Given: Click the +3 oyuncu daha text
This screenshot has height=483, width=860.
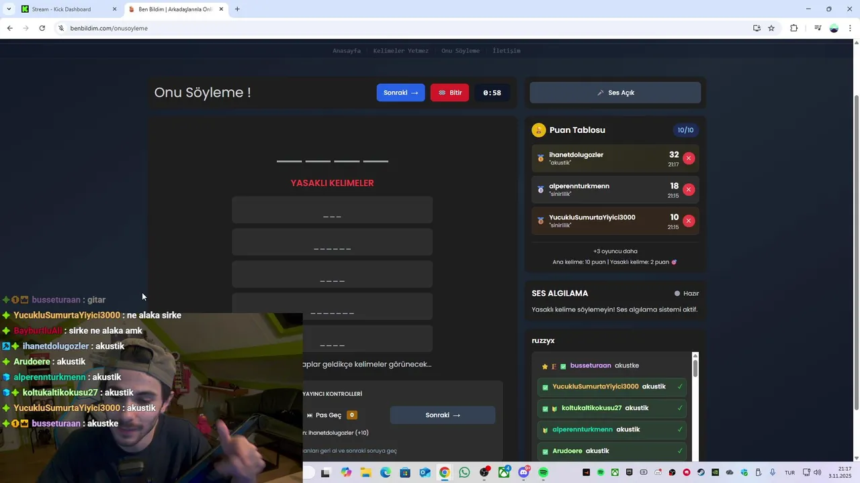Looking at the screenshot, I should [615, 251].
